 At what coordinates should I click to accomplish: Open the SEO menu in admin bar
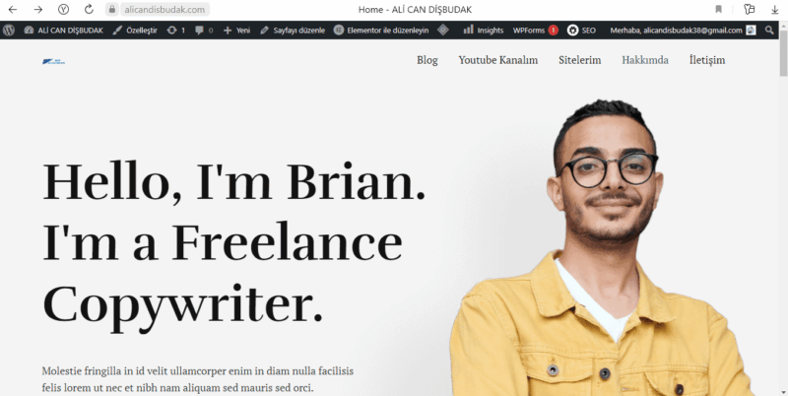coord(581,31)
